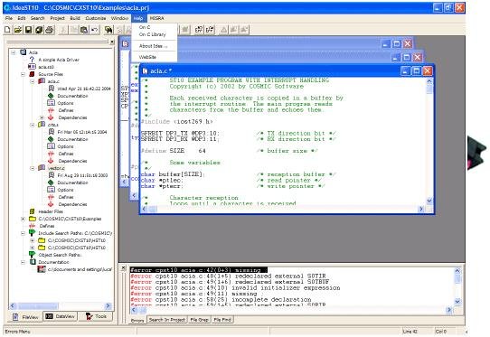Choose On C from Help menu
The image size is (490, 337).
[x=145, y=27]
